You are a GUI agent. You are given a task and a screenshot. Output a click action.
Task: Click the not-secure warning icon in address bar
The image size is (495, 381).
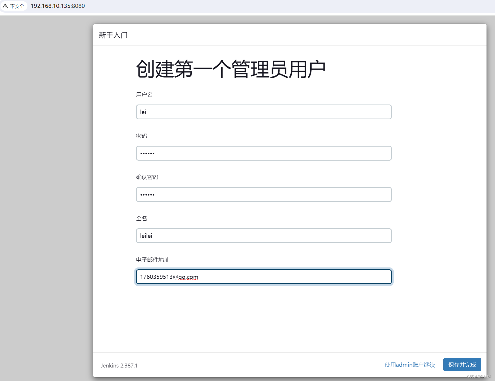[x=5, y=6]
